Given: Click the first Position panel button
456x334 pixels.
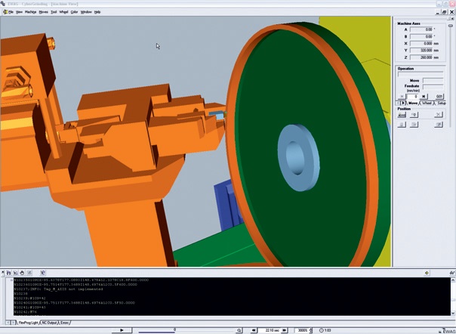Looking at the screenshot, I should [402, 115].
